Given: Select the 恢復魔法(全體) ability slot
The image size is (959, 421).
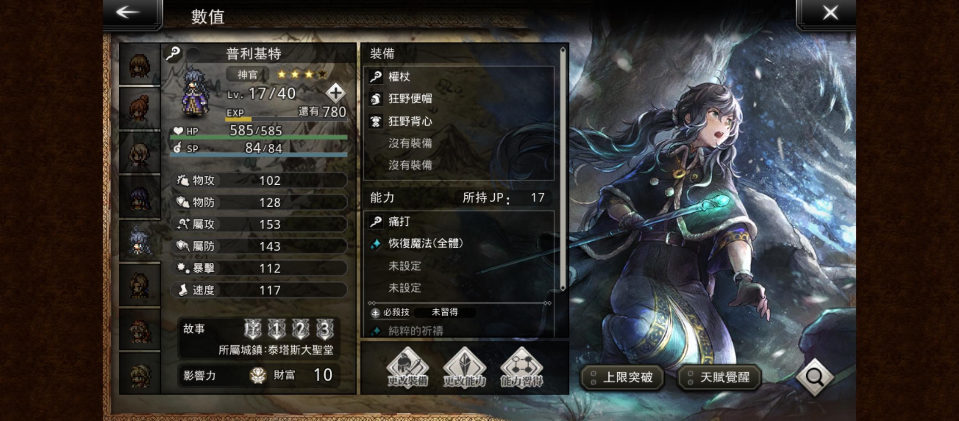Looking at the screenshot, I should pyautogui.click(x=458, y=244).
